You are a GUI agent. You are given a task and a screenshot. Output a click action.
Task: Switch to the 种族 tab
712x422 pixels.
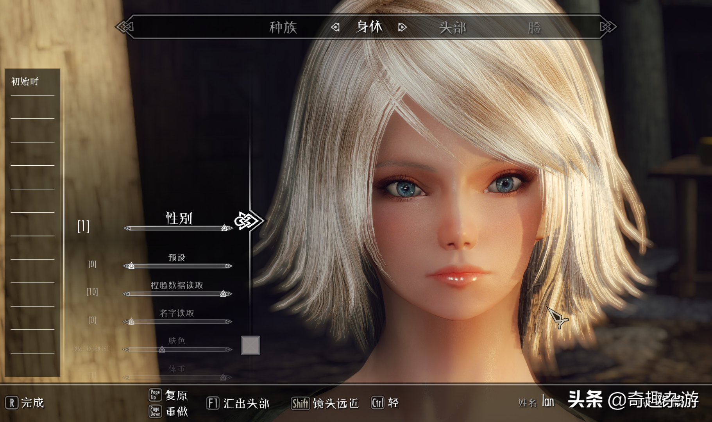tap(283, 27)
